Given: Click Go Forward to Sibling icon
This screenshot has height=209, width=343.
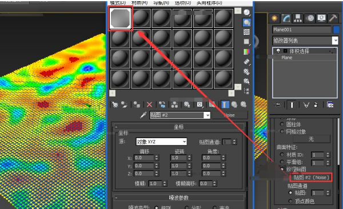Looking at the screenshot, I should [x=244, y=104].
